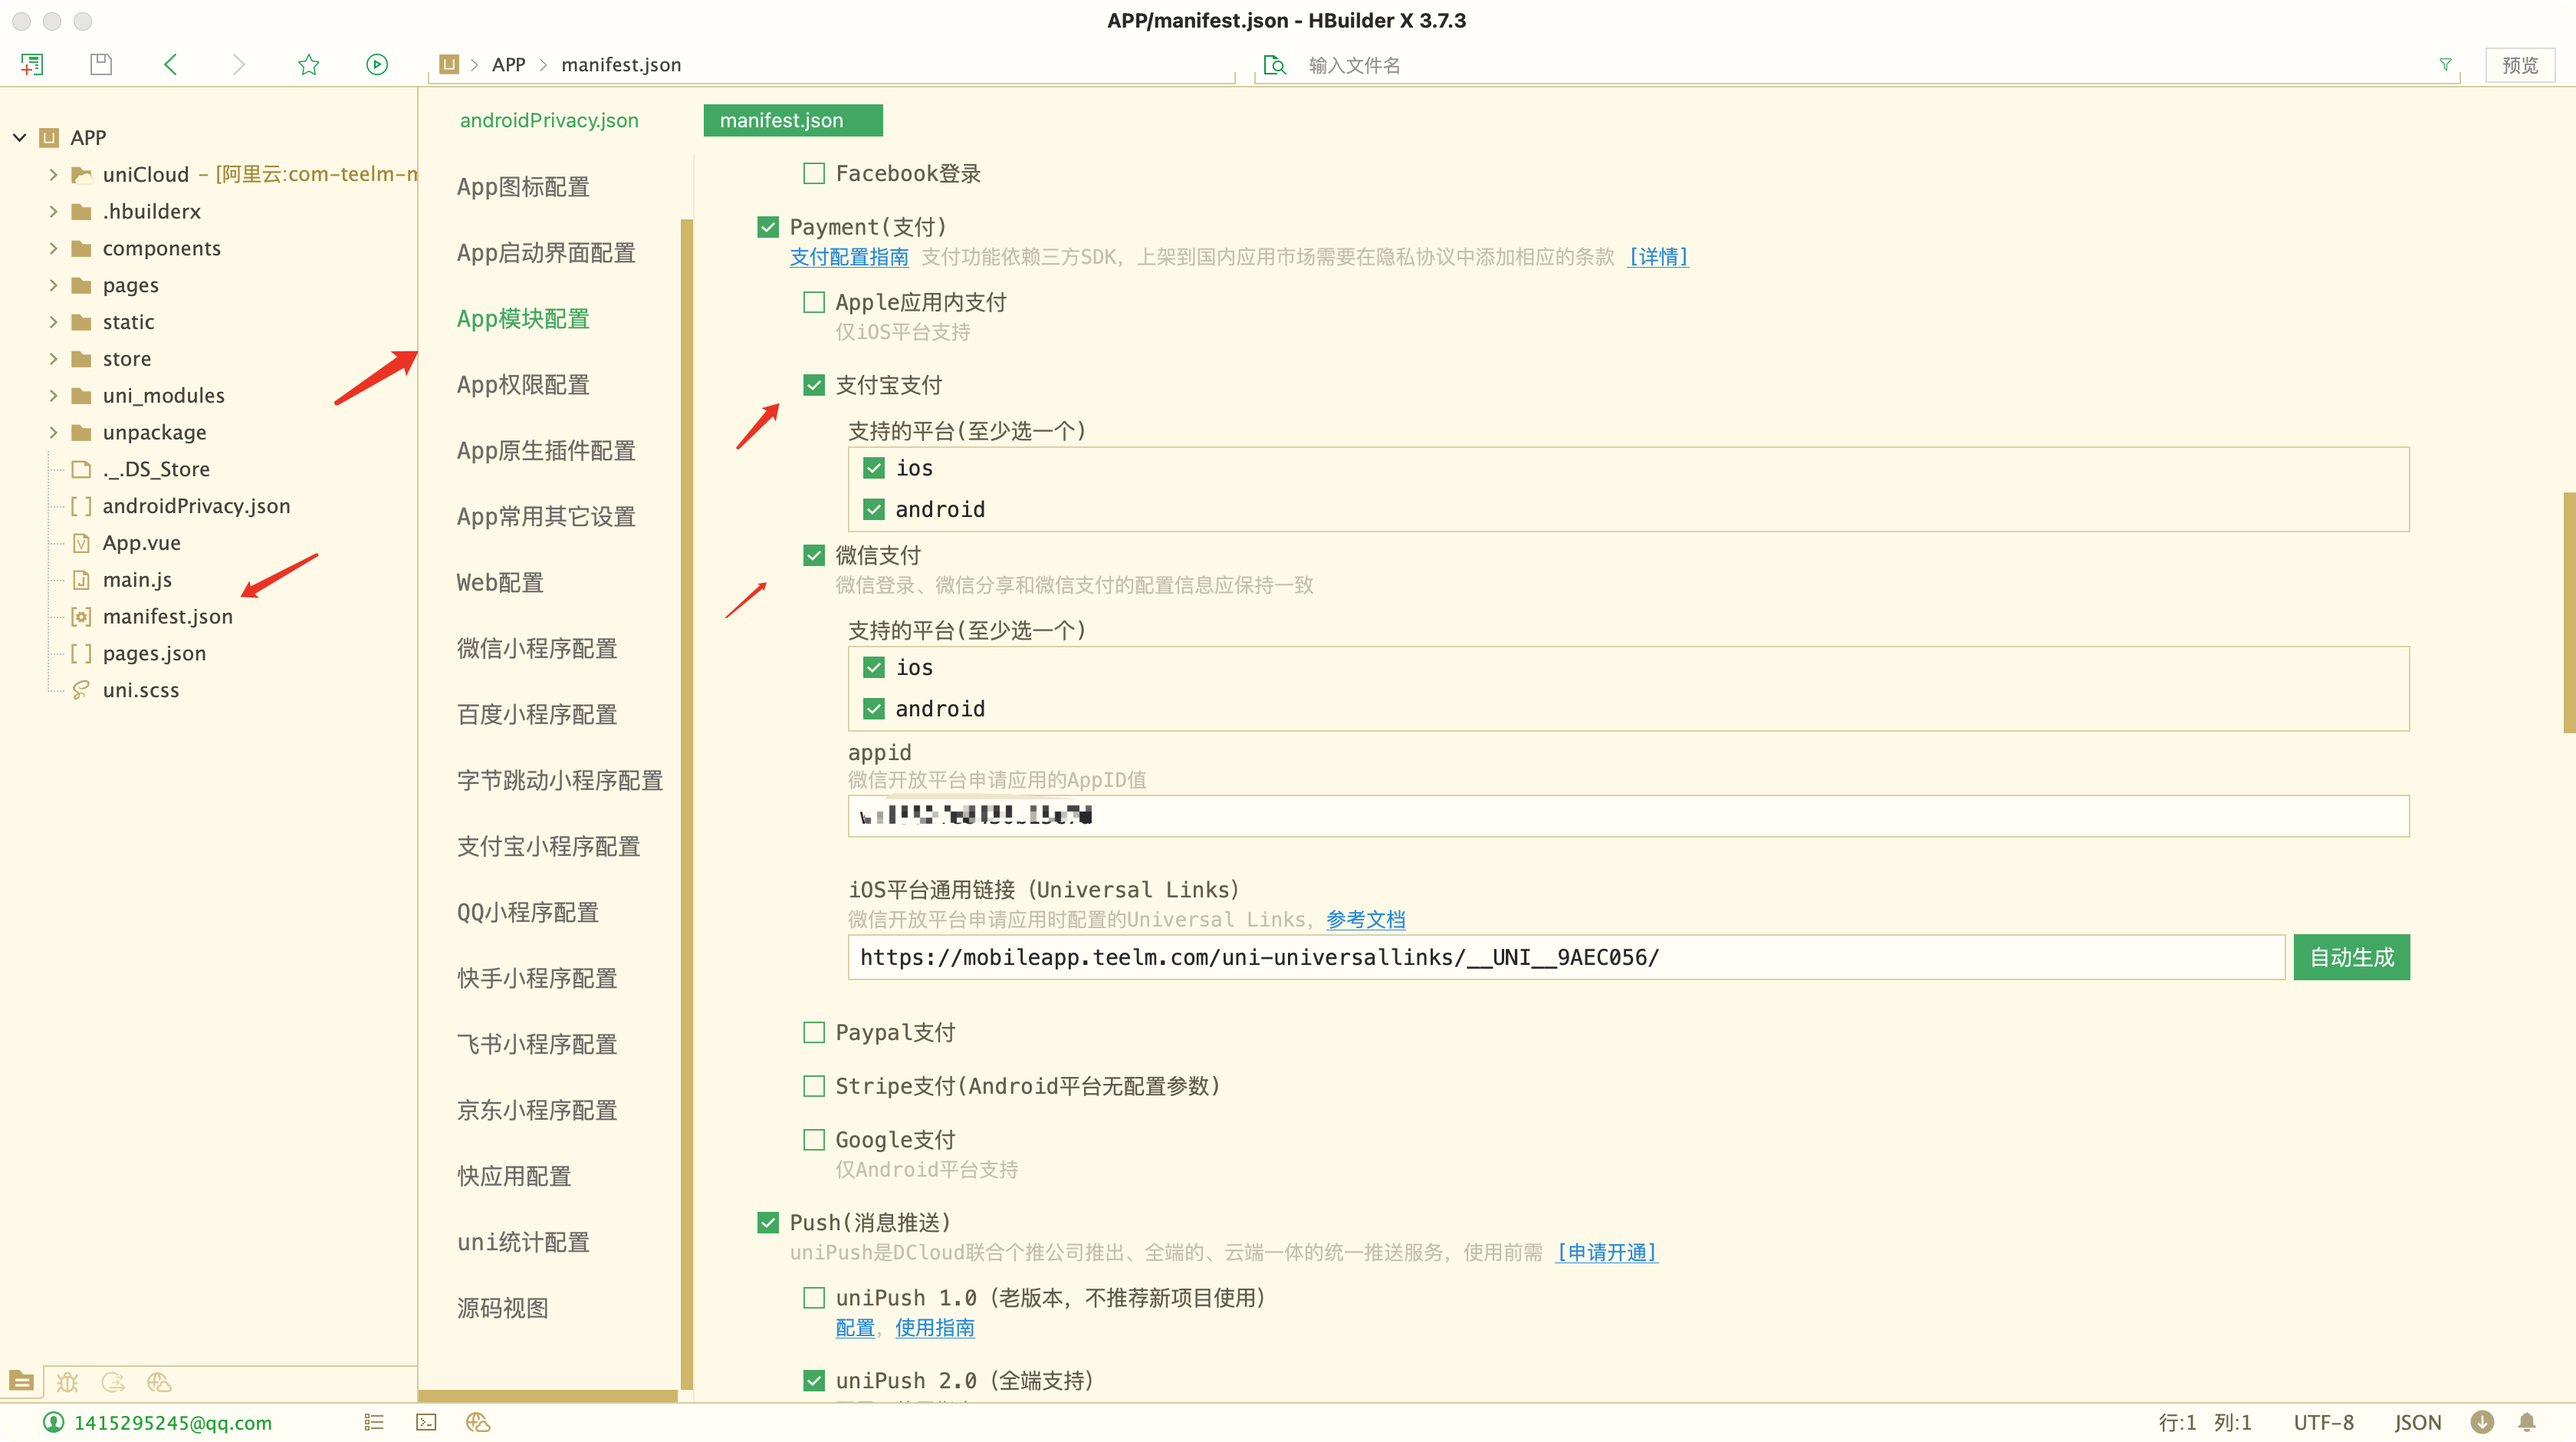Image resolution: width=2576 pixels, height=1442 pixels.
Task: Open App图标配置 section
Action: point(523,187)
